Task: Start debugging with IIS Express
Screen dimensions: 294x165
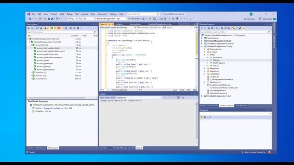Action: 135,19
